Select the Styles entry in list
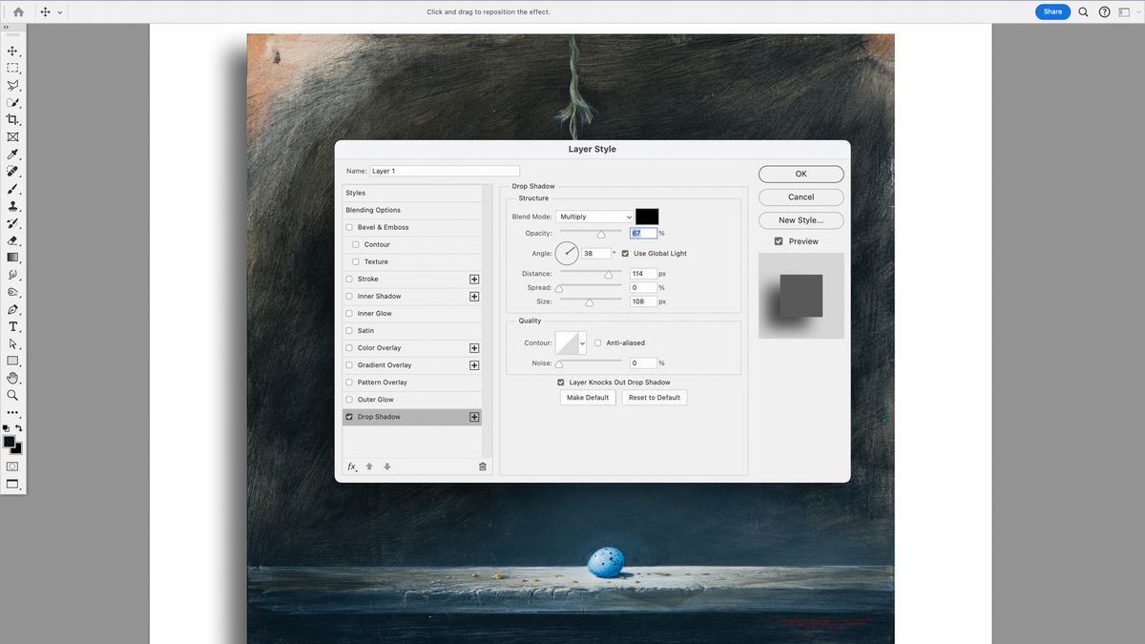Image resolution: width=1145 pixels, height=644 pixels. coord(356,194)
